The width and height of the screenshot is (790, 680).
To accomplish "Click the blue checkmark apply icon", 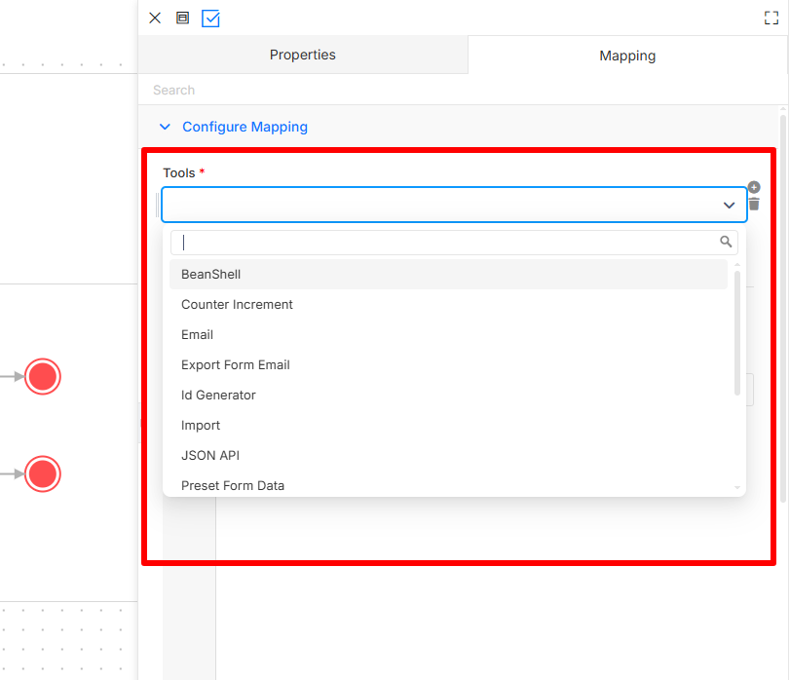I will click(x=210, y=19).
